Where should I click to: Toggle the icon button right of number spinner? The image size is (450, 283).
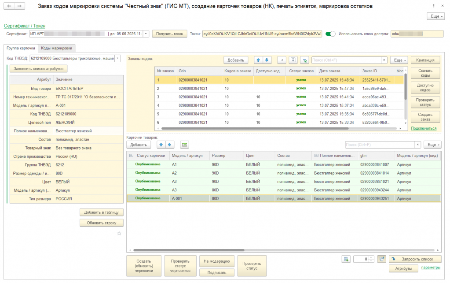[x=381, y=259]
